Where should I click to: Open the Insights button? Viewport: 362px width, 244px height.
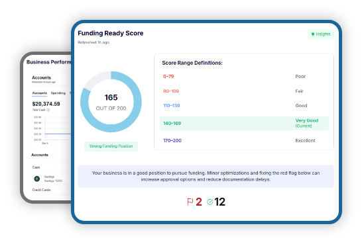[x=321, y=34]
